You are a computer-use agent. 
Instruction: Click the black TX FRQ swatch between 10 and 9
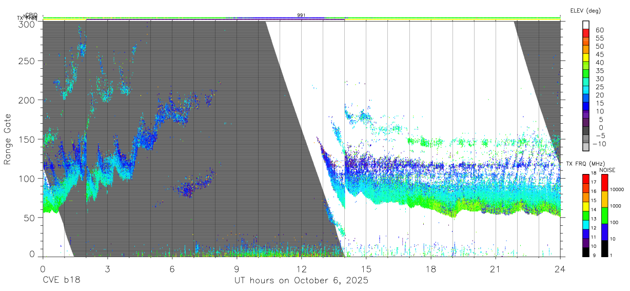(586, 251)
